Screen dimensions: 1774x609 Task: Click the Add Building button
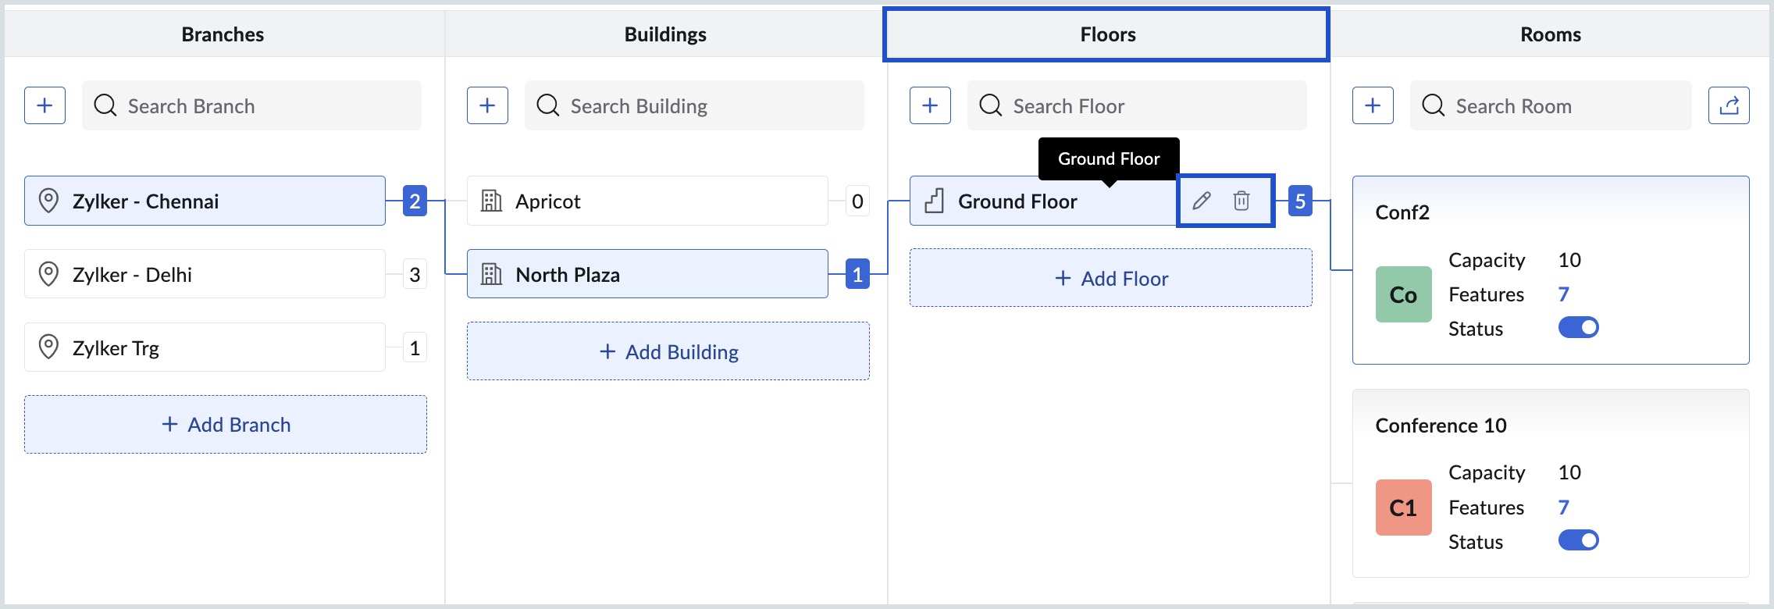click(668, 352)
